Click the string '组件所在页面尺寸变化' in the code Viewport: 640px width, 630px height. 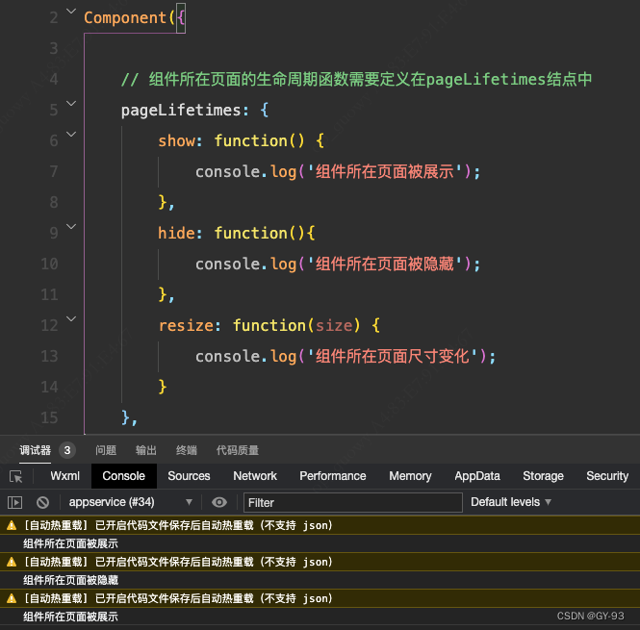point(393,356)
